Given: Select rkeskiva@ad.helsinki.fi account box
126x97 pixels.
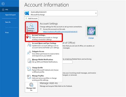Looking at the screenshot, I should tap(61, 13).
